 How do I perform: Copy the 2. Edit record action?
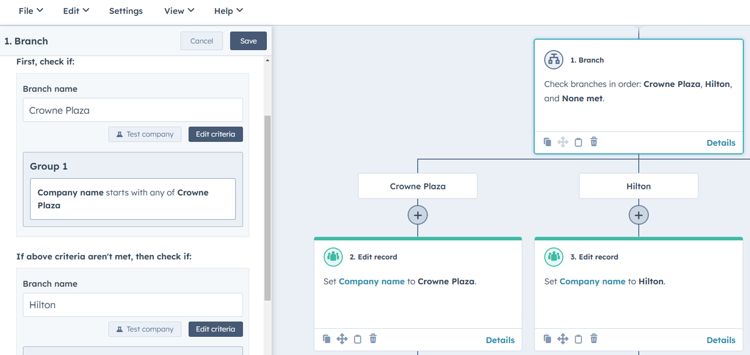click(x=326, y=339)
